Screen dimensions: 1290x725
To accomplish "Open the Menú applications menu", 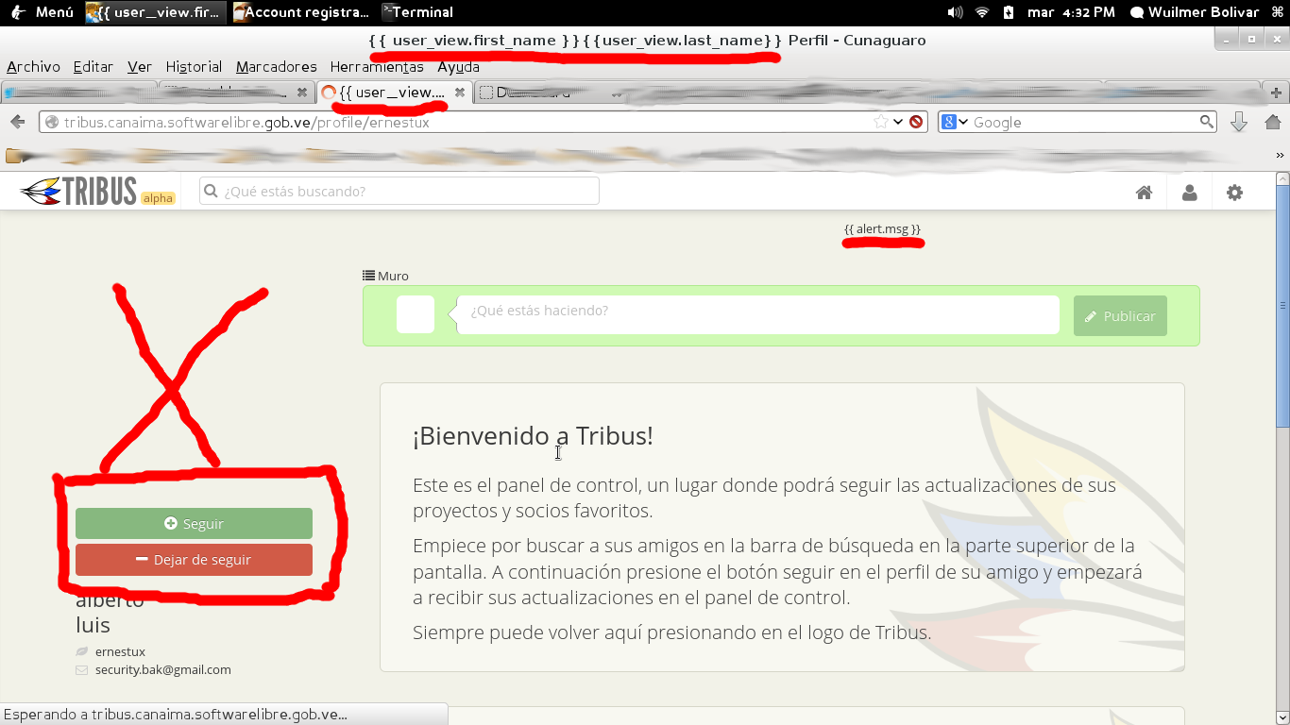I will click(42, 12).
